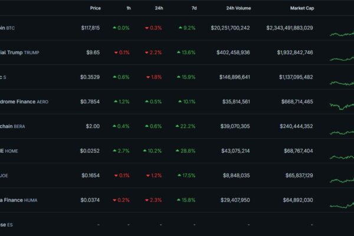Open the TRUMP coin row link
The width and height of the screenshot is (354, 236).
coord(19,53)
